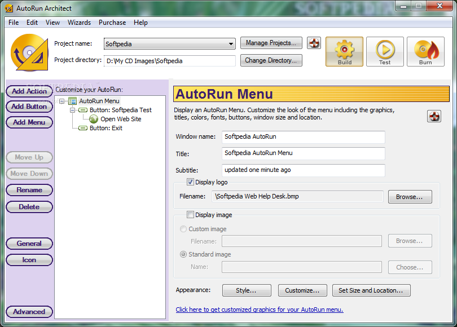Click the Customize appearance button

point(302,290)
